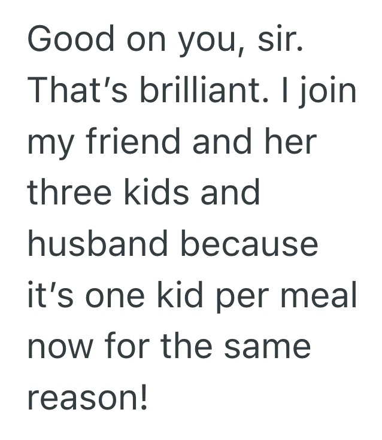This screenshot has height=440, width=382.
Task: Click the word 'Good' at the start
Action: pyautogui.click(x=71, y=39)
